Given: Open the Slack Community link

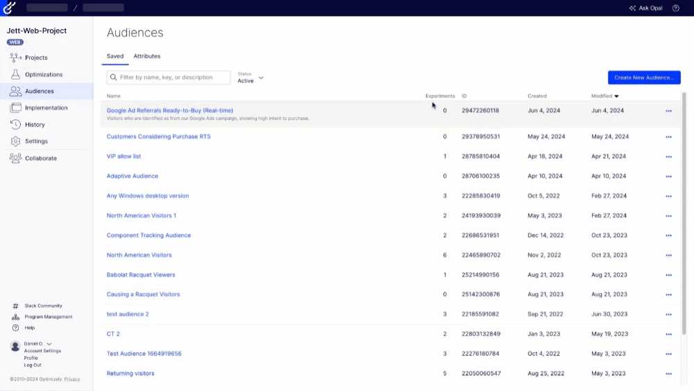Looking at the screenshot, I should pos(43,306).
